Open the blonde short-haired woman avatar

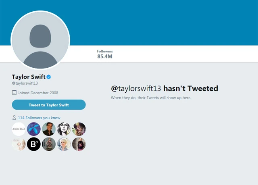tap(64, 144)
